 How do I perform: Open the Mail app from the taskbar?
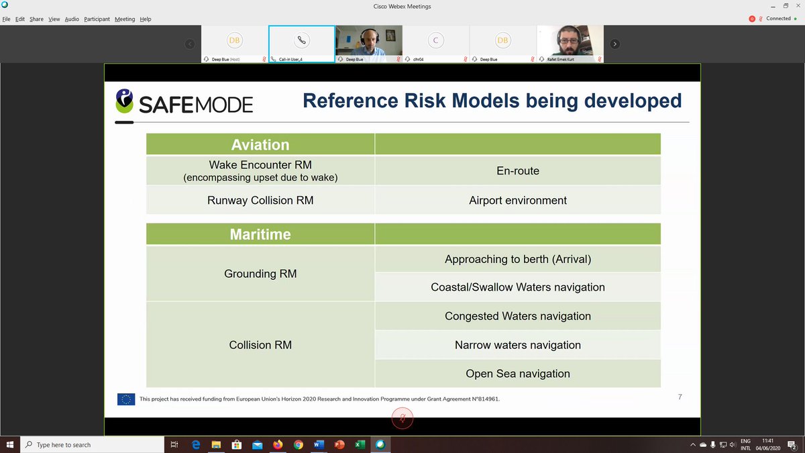(257, 444)
